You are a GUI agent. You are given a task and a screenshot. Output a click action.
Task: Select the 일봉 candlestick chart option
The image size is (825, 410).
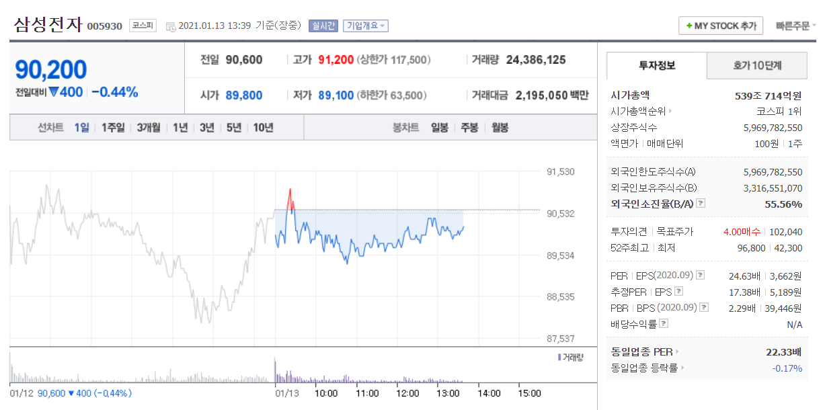440,127
